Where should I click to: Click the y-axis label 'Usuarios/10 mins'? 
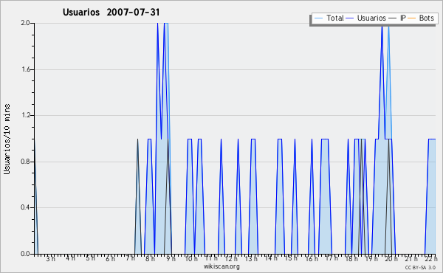tap(7, 139)
